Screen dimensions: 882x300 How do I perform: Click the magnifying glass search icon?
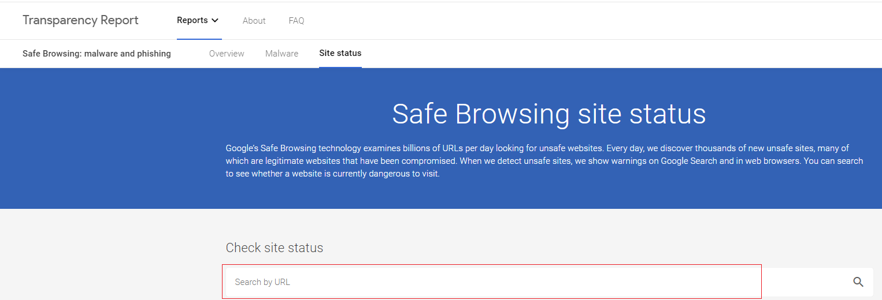pos(858,282)
